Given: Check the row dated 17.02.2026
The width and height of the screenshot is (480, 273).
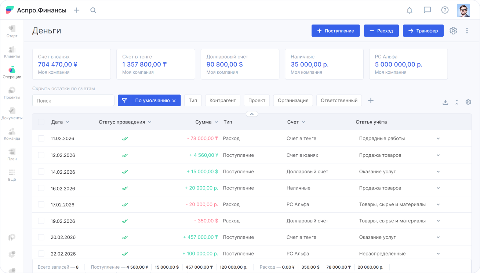Looking at the screenshot, I should click(x=41, y=204).
